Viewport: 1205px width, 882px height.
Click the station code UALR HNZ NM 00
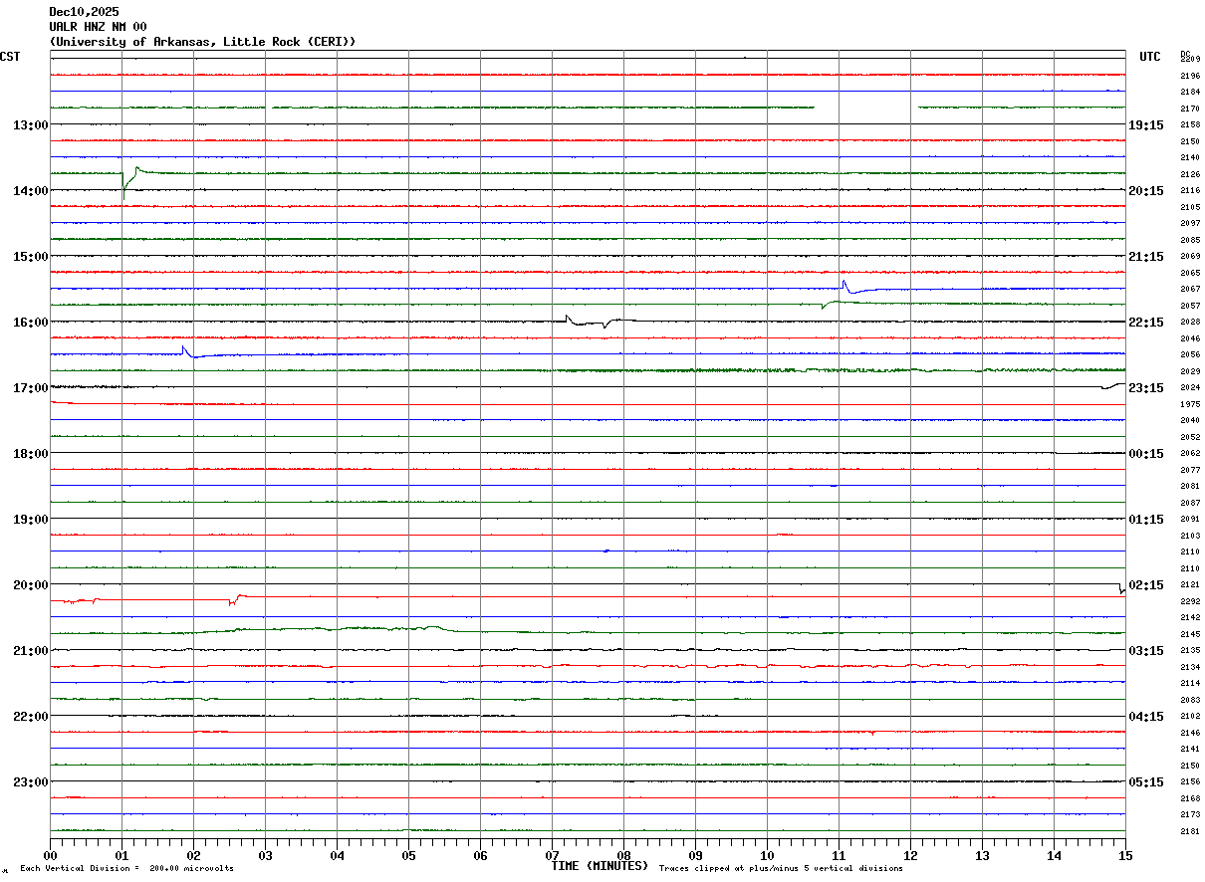click(98, 27)
